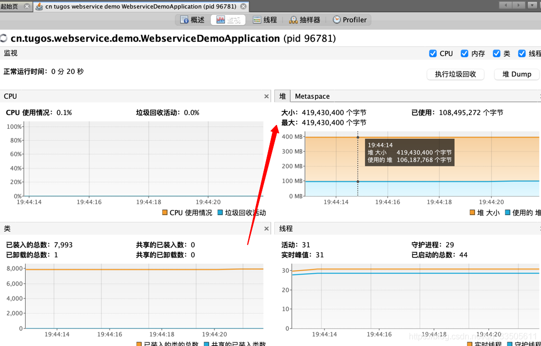Viewport: 541px width, 346px height.
Task: Toggle the CPU checkbox
Action: [x=432, y=53]
